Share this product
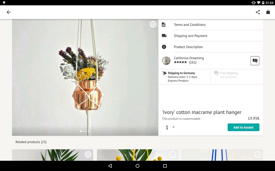Image resolution: width=275 pixels, height=171 pixels. [x=258, y=12]
